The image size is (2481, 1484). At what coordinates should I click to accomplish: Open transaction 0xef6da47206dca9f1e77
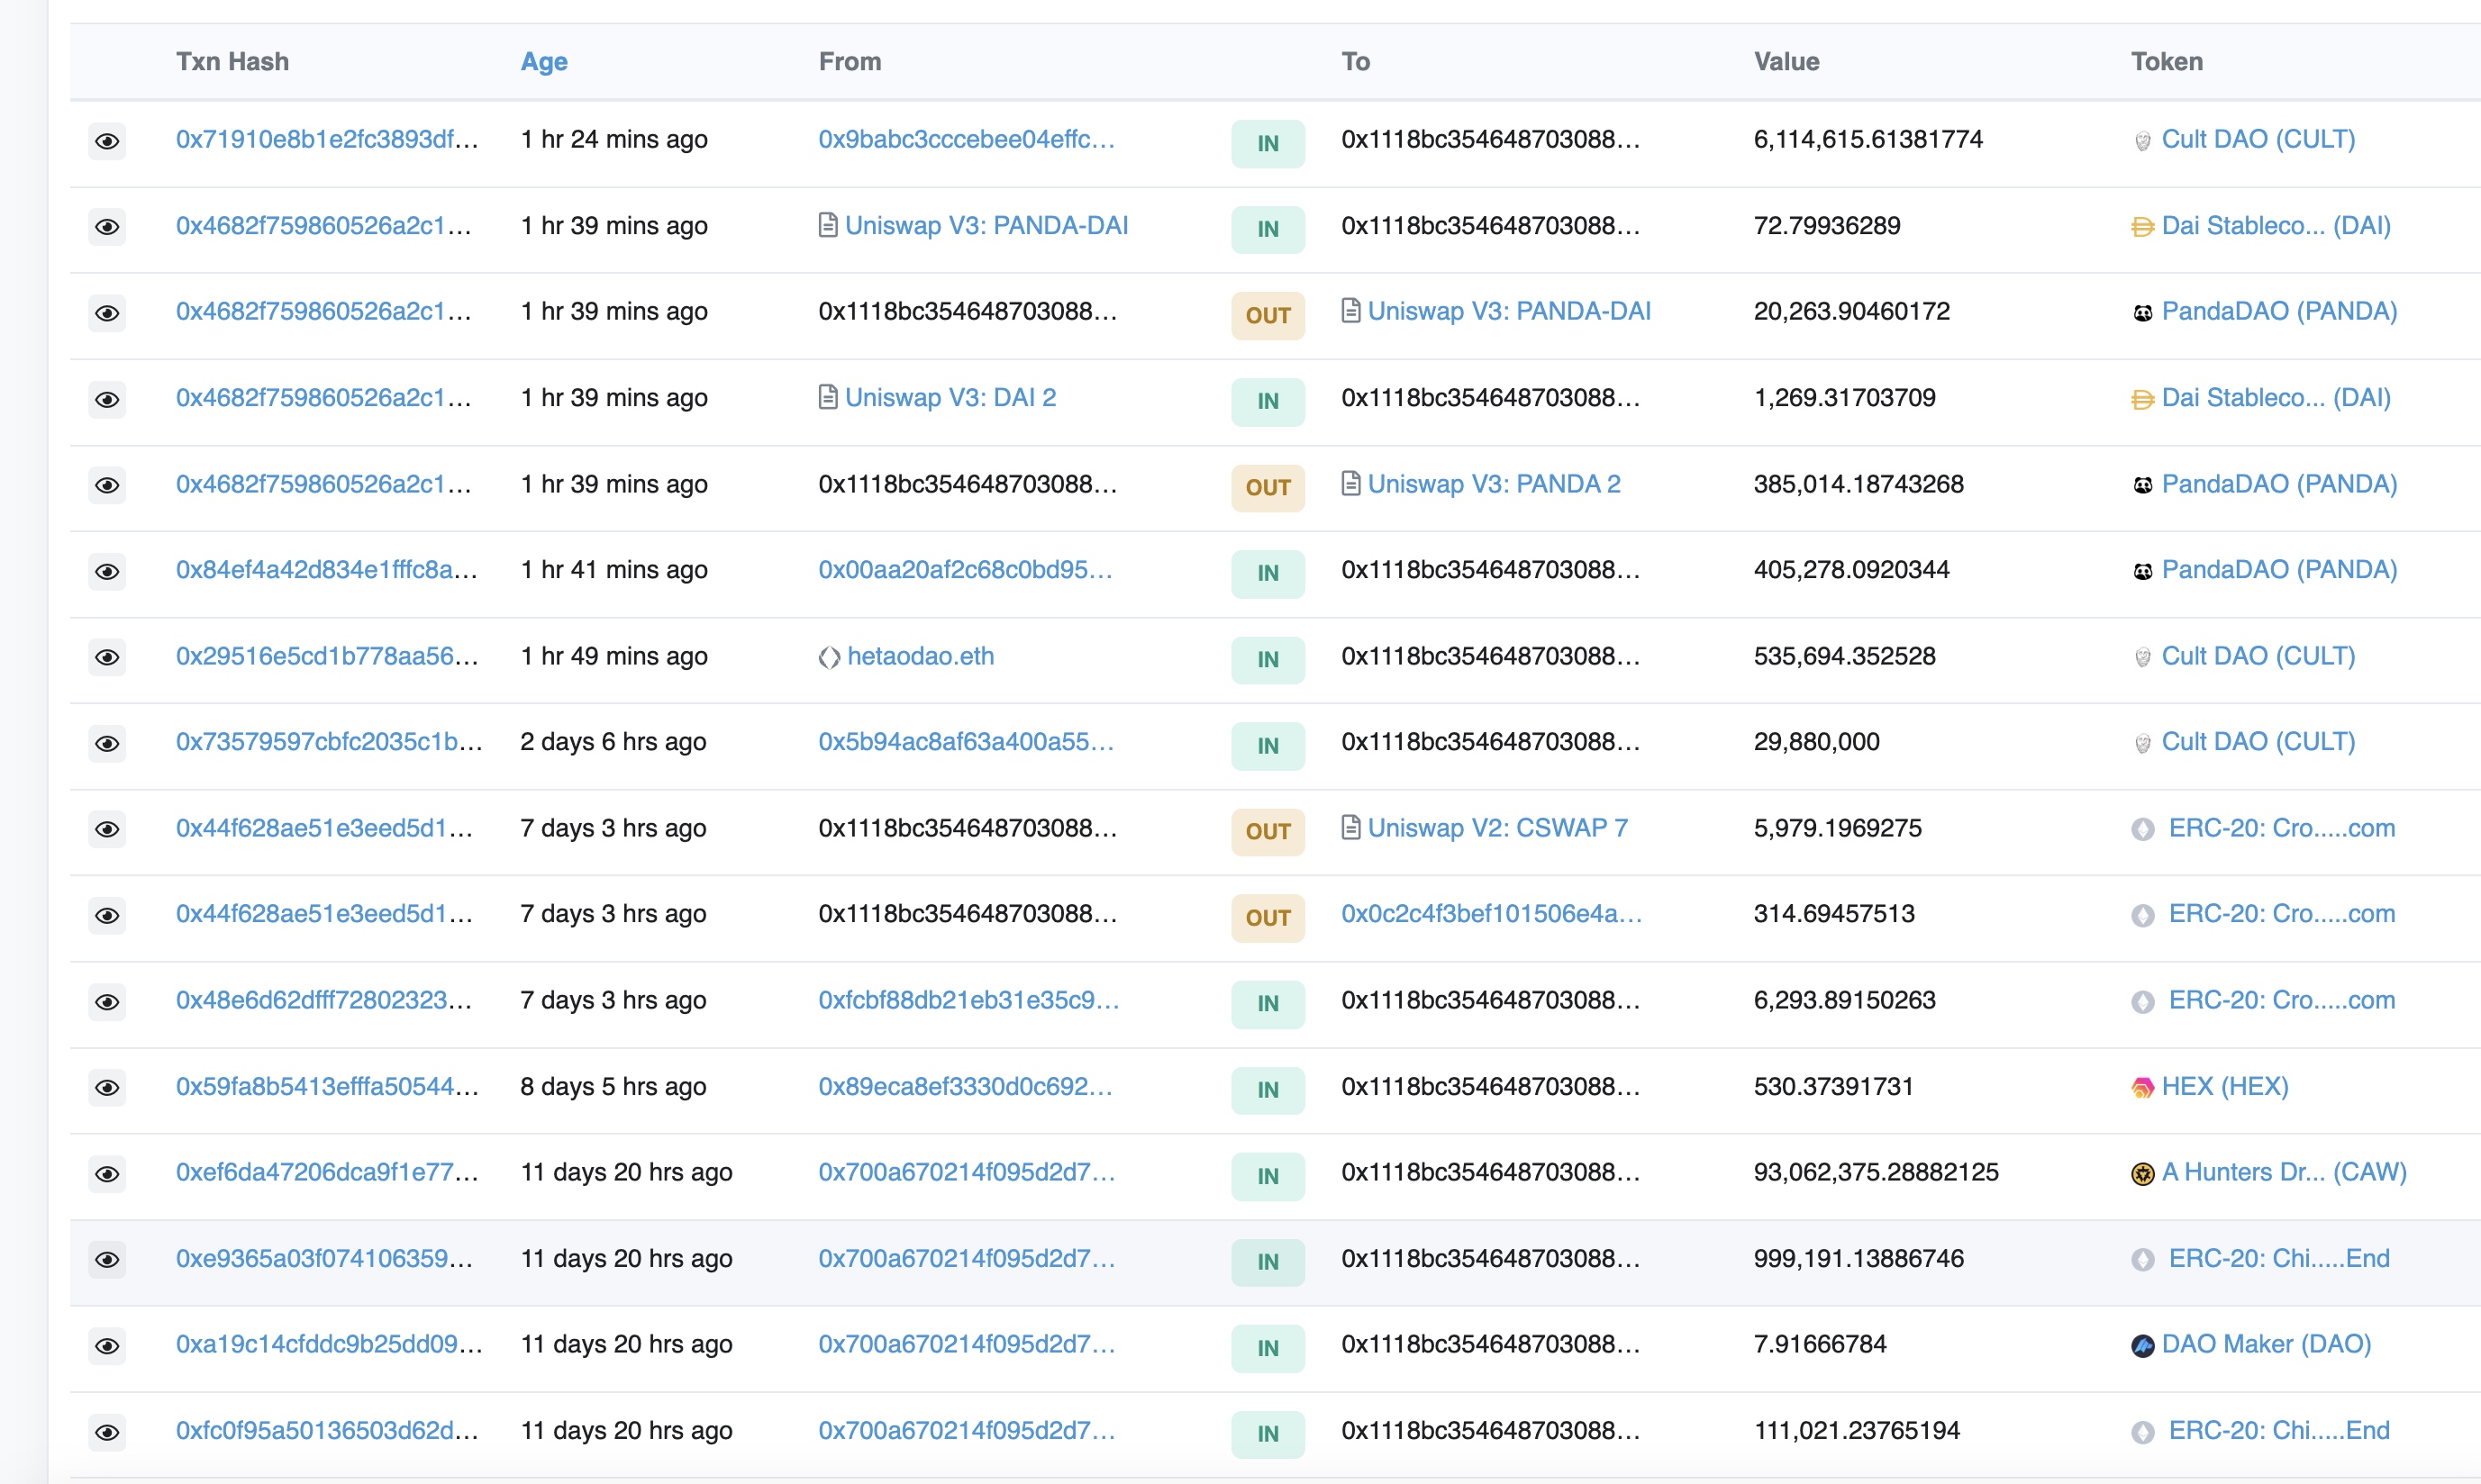[327, 1172]
